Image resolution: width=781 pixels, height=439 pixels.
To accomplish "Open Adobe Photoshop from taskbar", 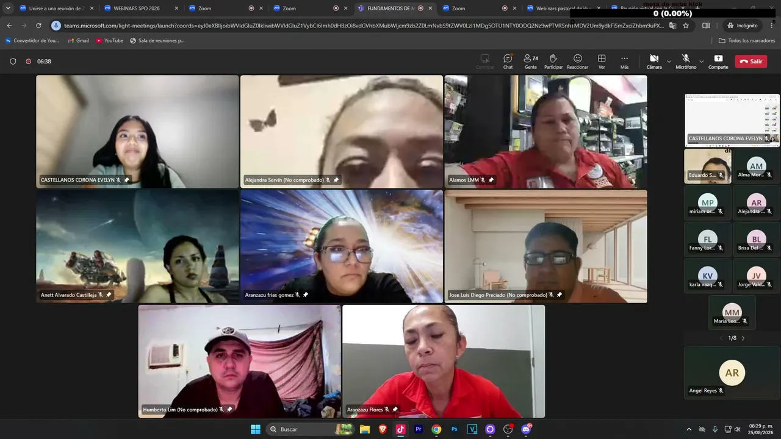I will (455, 429).
